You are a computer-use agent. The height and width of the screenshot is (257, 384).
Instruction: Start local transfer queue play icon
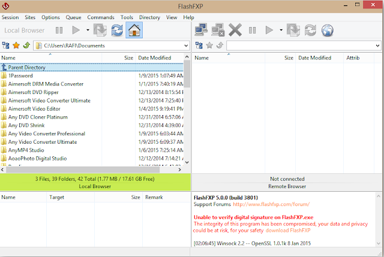tap(76, 31)
